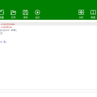The width and height of the screenshot is (97, 97).
Task: Click in the blank code editor area below the code
Action: [48, 67]
